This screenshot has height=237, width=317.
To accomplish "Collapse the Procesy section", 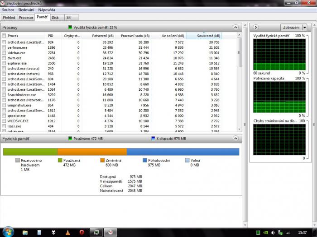I will click(235, 28).
